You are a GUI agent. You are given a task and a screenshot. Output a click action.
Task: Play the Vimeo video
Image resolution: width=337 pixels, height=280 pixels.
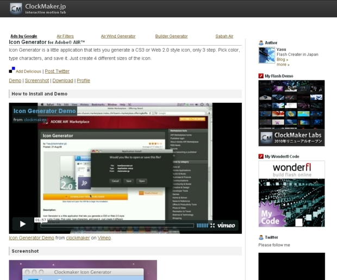(23, 224)
